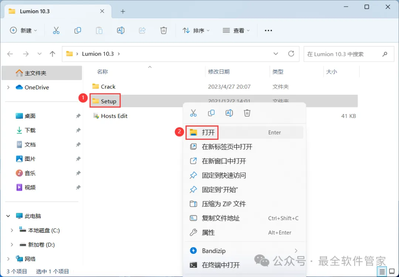
Task: Click the search magnifier icon
Action: (385, 54)
